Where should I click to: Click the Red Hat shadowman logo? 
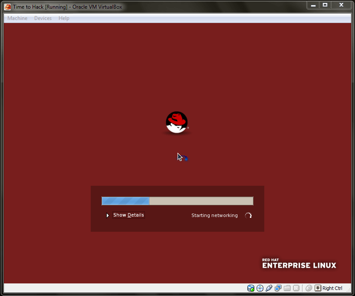[x=177, y=122]
